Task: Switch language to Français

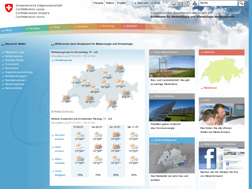Action: pyautogui.click(x=98, y=3)
